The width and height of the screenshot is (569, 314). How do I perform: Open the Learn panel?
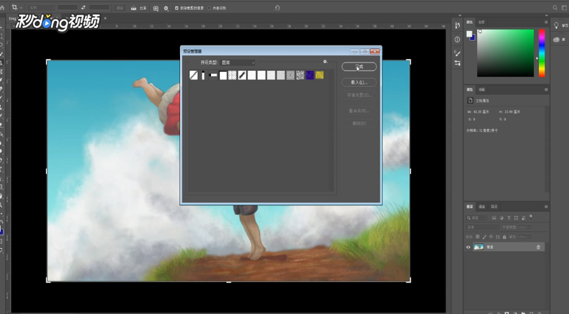560,25
